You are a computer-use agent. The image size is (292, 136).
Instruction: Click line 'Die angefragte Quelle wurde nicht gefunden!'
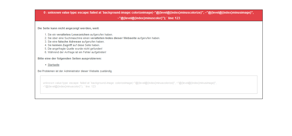click(75, 49)
